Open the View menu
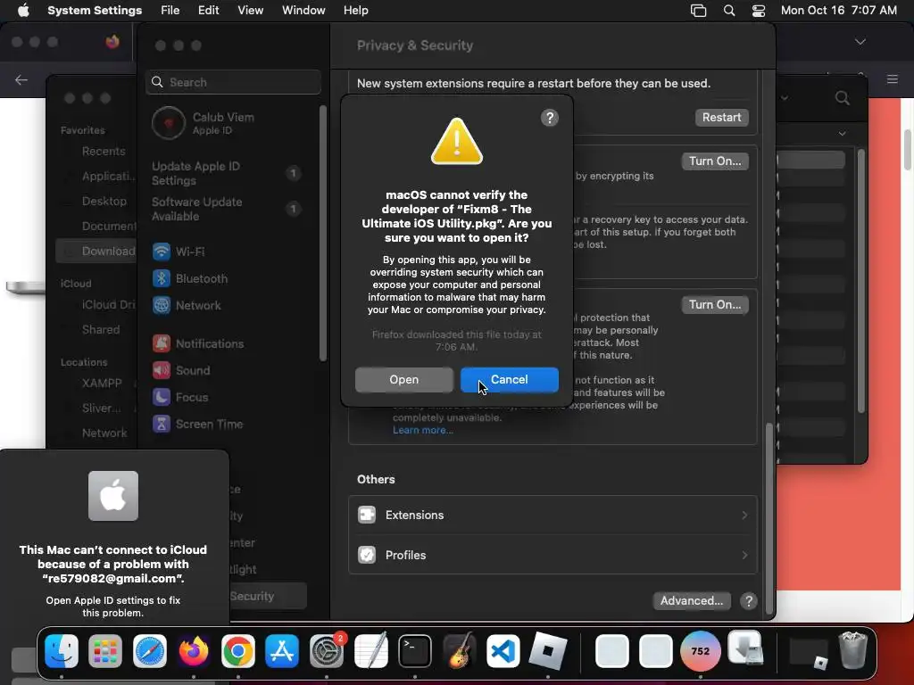 pos(250,11)
